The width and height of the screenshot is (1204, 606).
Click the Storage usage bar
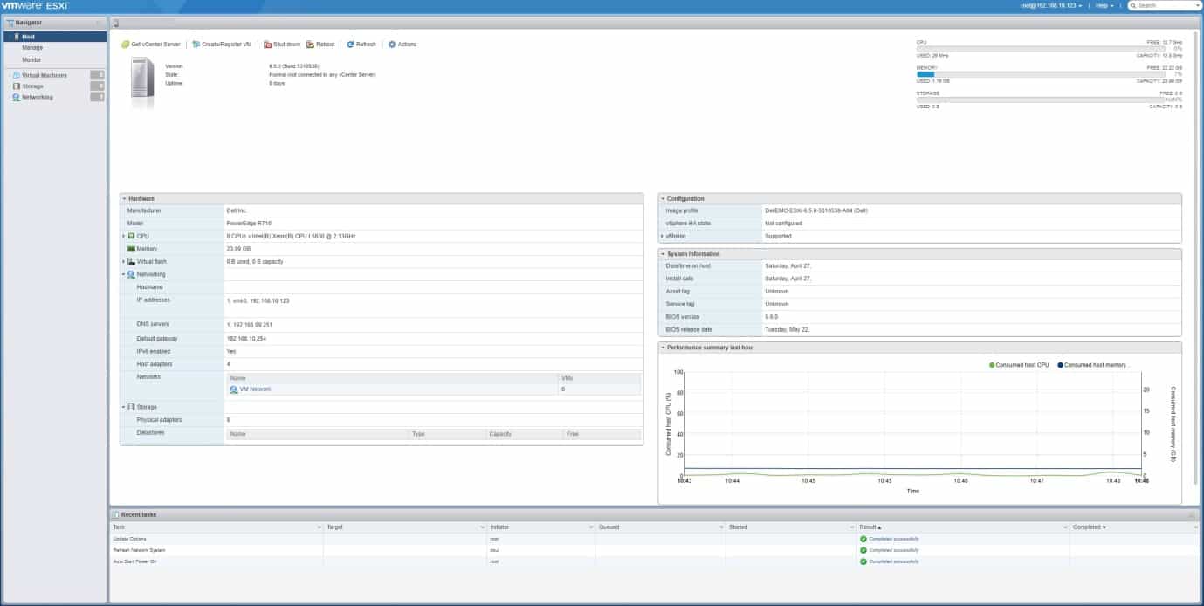[1040, 100]
